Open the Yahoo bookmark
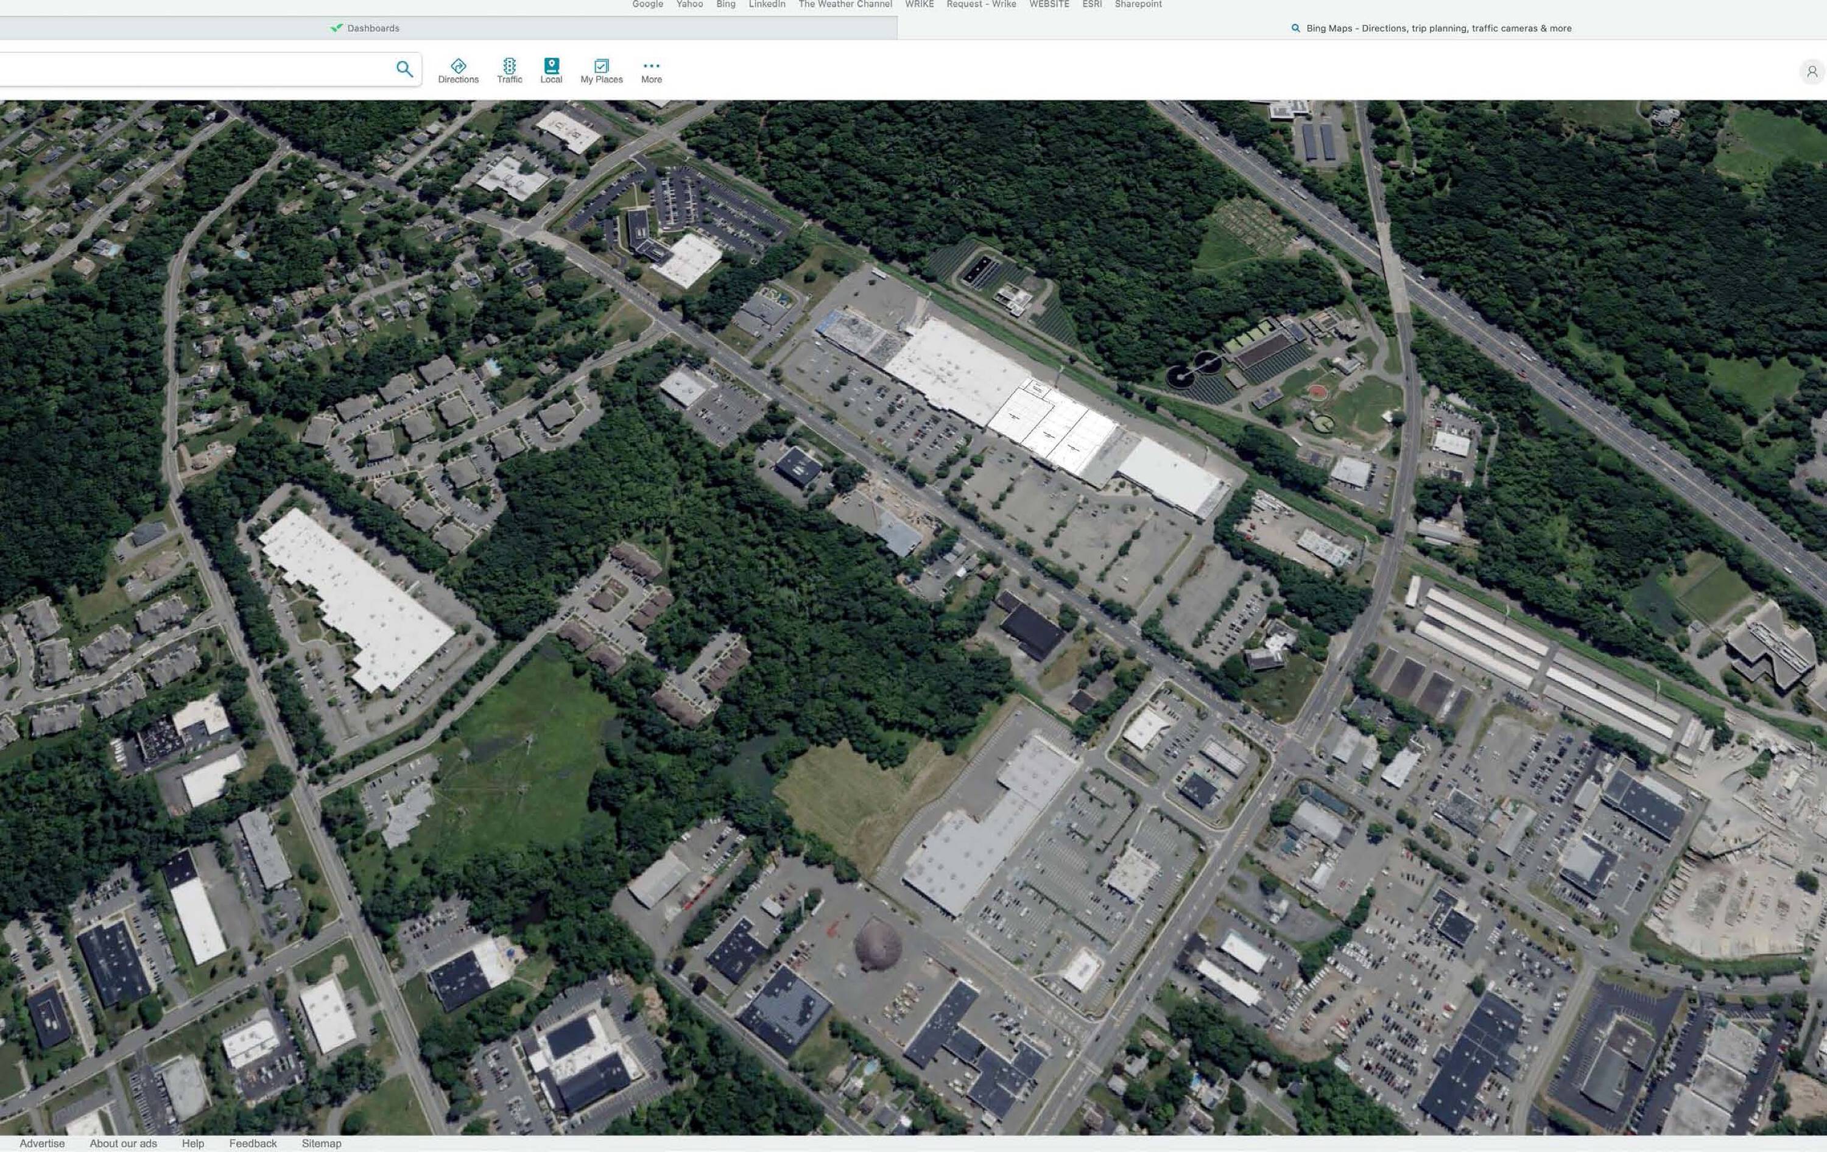Screen dimensions: 1827x1152 [689, 4]
